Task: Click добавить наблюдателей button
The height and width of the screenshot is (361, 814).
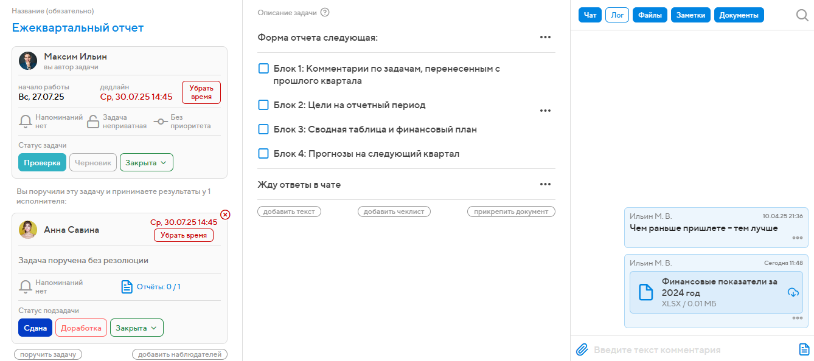Action: point(179,354)
